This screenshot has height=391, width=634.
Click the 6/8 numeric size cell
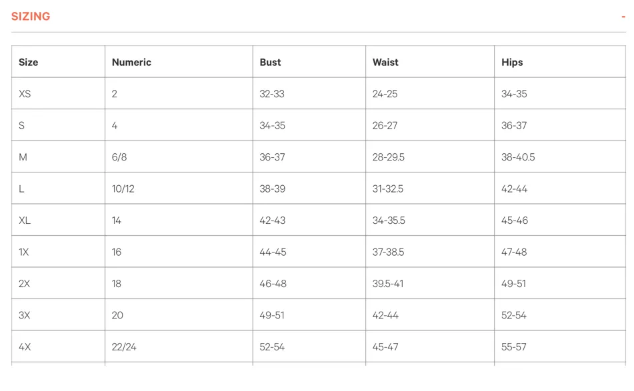coord(119,157)
